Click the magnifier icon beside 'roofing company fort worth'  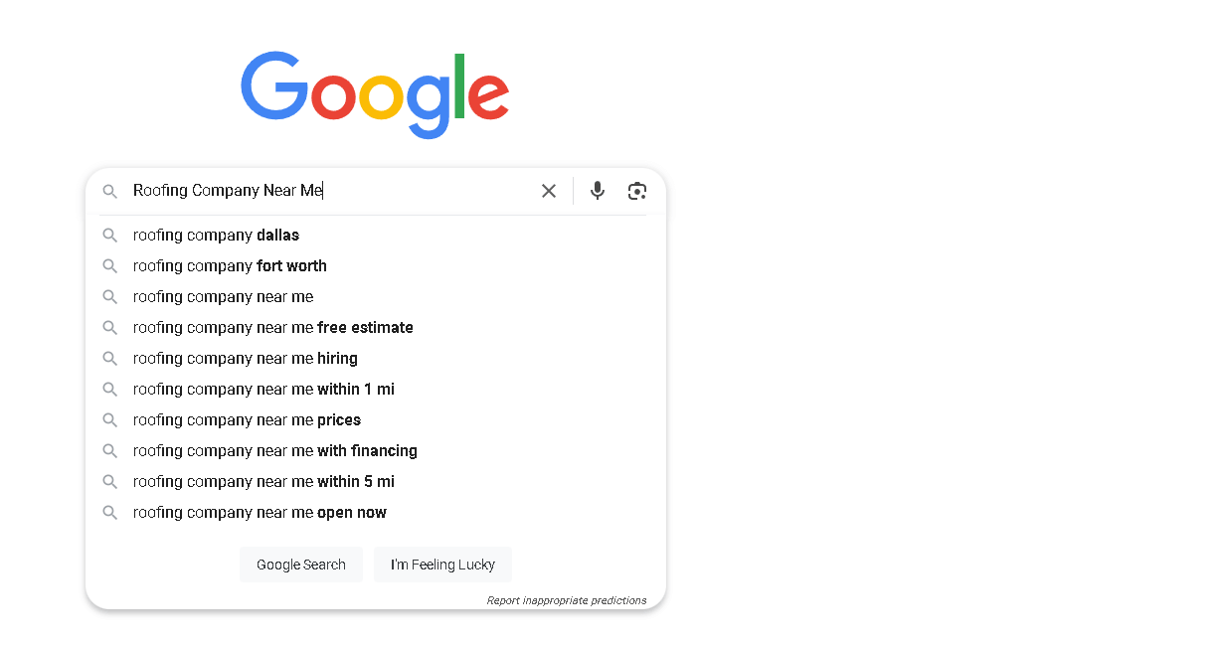pyautogui.click(x=110, y=266)
